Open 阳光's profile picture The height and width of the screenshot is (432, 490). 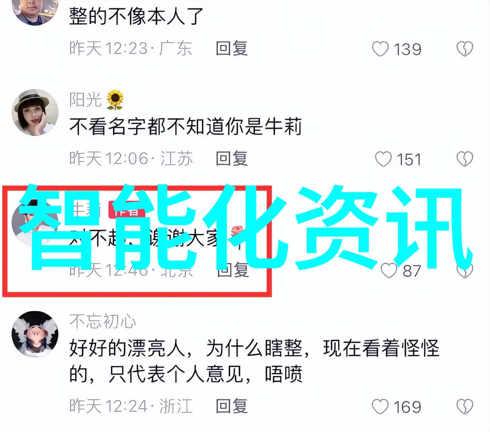(35, 113)
